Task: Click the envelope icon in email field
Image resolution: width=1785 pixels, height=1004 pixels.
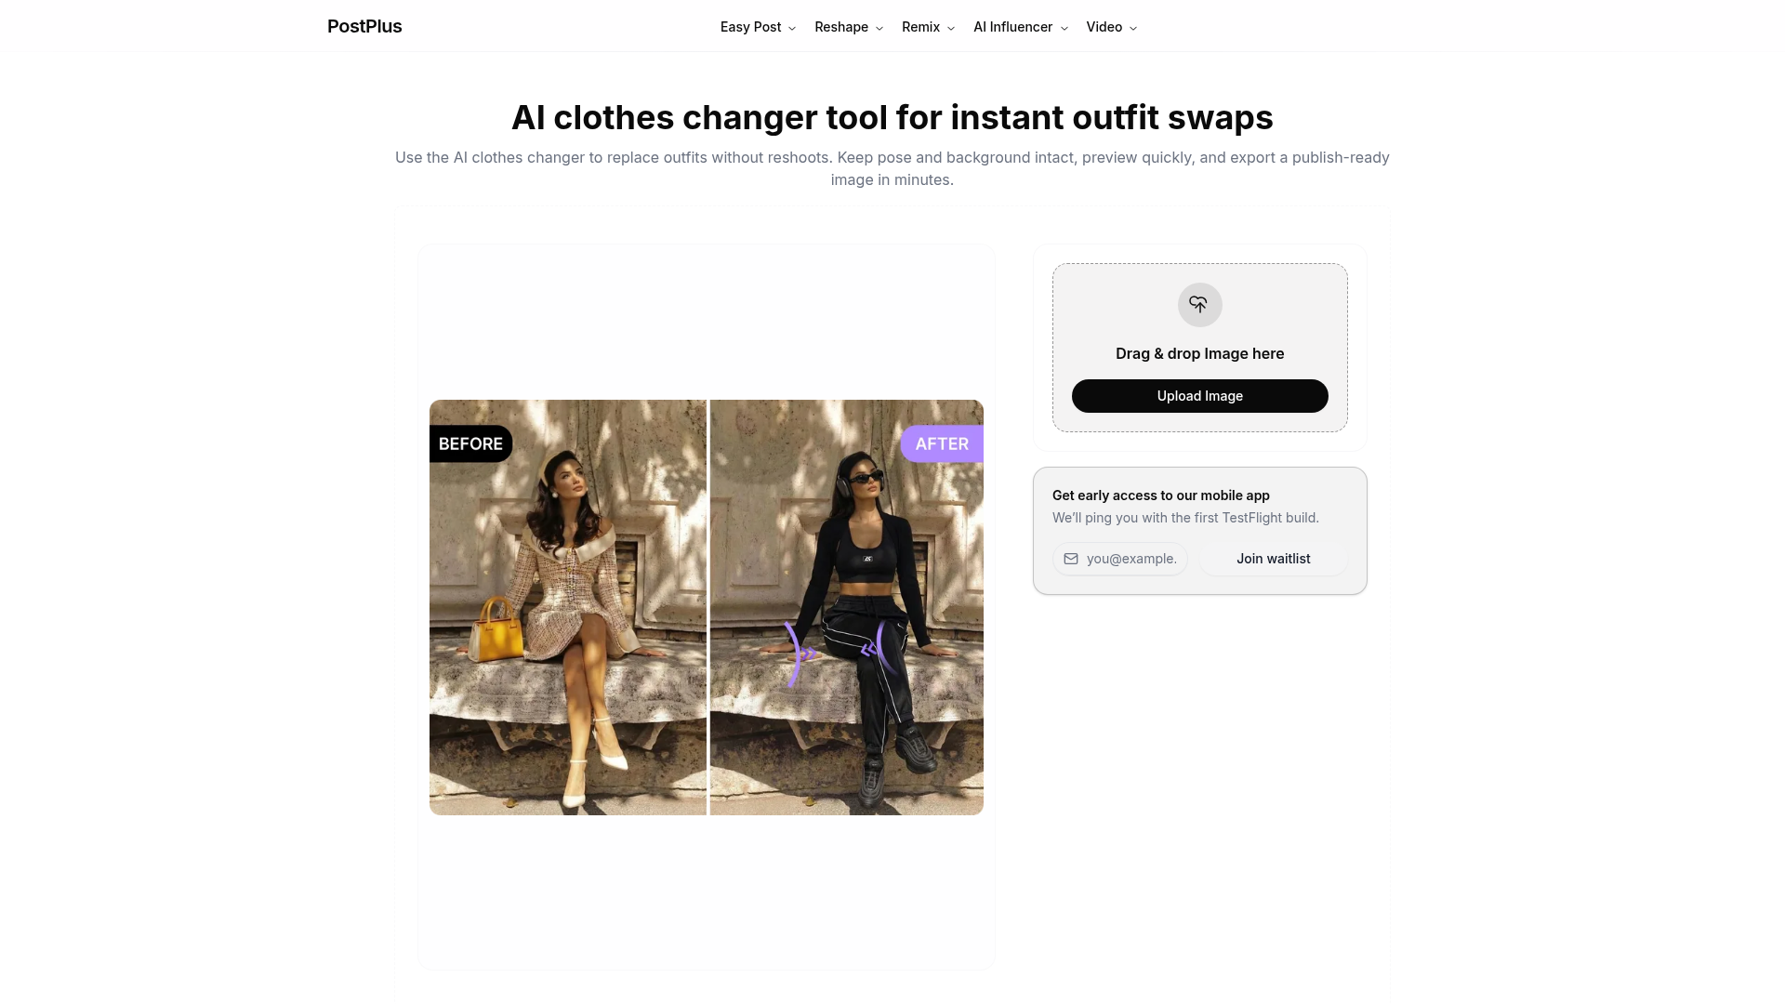Action: (1071, 559)
